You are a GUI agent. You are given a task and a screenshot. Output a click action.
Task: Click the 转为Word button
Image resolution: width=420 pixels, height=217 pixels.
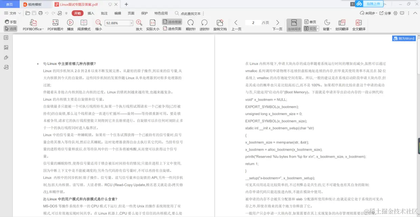(404, 39)
